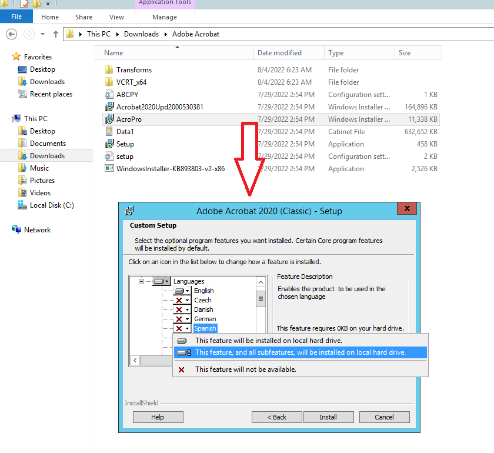Expand the arrow after This PC breadcrumb
494x453 pixels.
[117, 34]
